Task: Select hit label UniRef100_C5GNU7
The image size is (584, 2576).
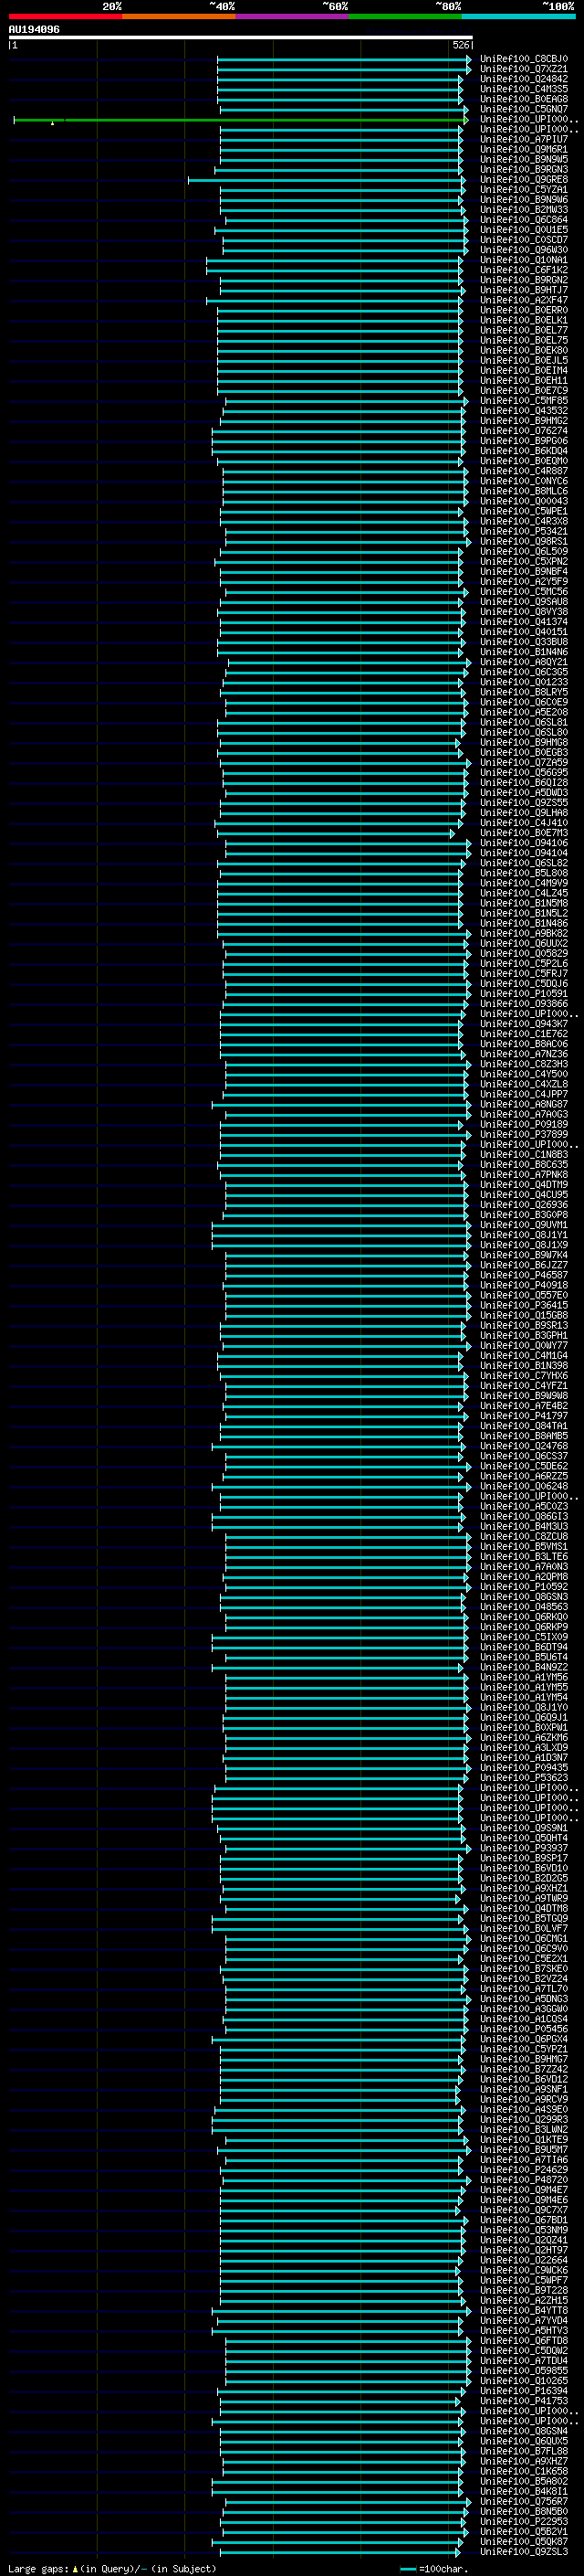Action: tap(523, 109)
